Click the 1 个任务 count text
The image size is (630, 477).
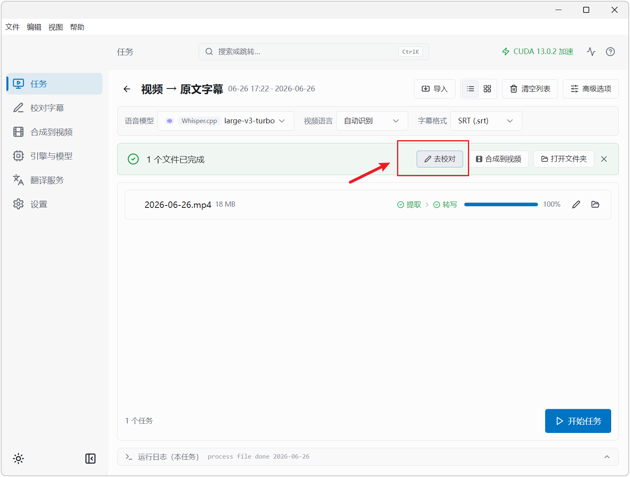tap(139, 421)
